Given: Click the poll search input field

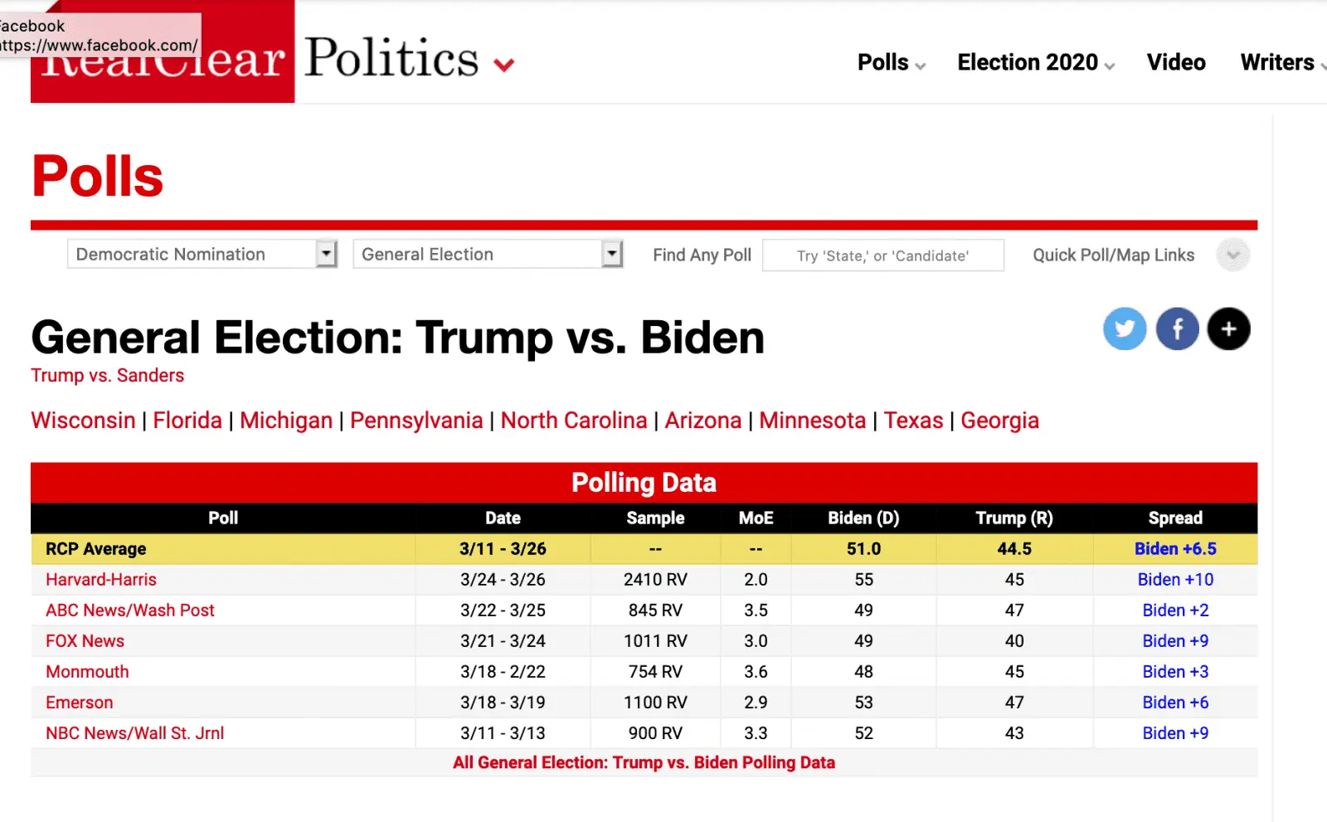Looking at the screenshot, I should pyautogui.click(x=883, y=255).
